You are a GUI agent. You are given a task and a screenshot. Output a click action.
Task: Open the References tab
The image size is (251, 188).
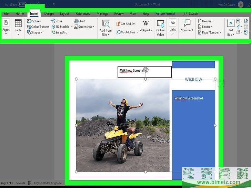(x=83, y=14)
